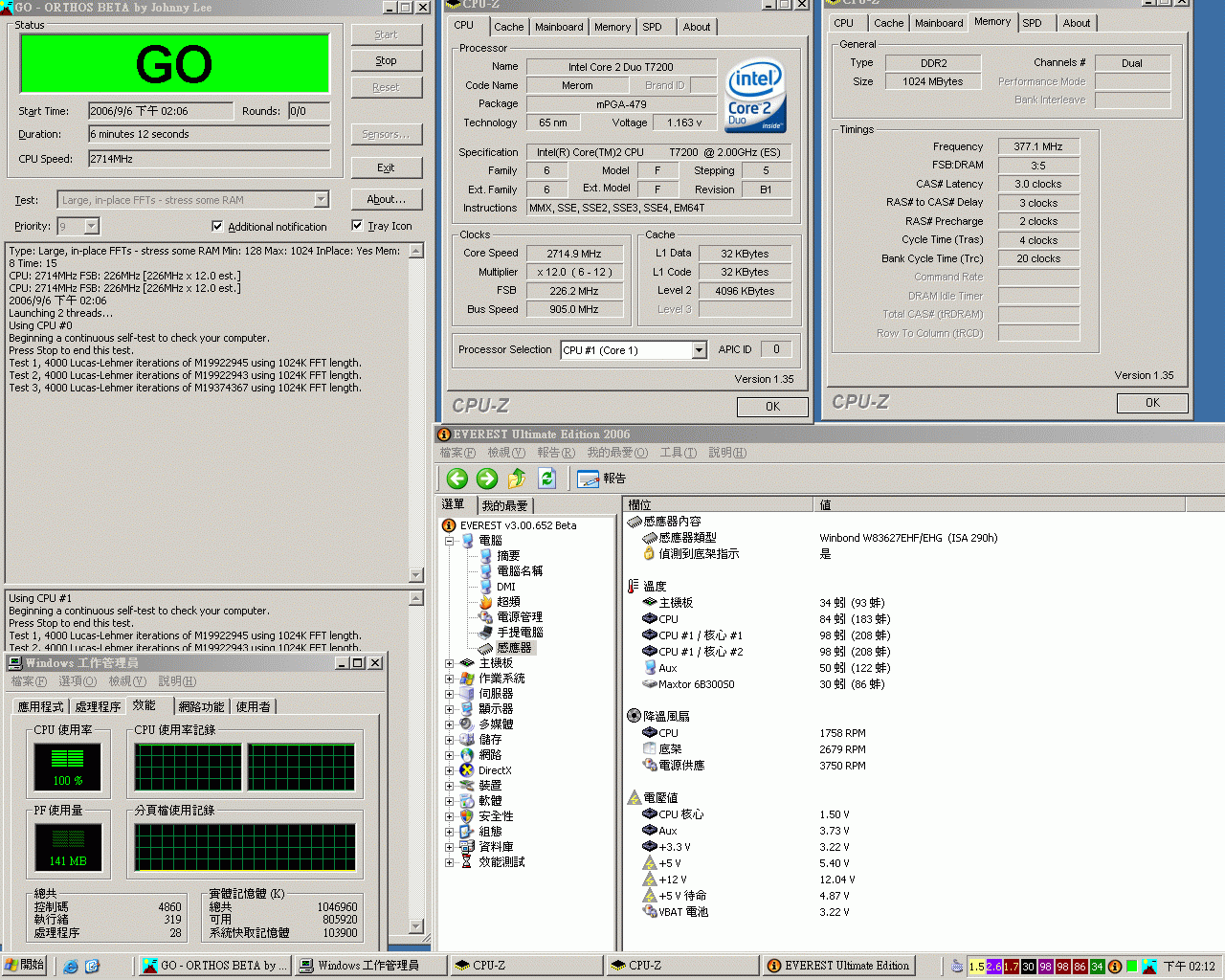The image size is (1225, 980).
Task: Click the ORTHOS tray icon near clock
Action: coord(1149,967)
